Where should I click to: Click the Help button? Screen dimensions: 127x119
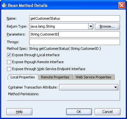(19, 112)
